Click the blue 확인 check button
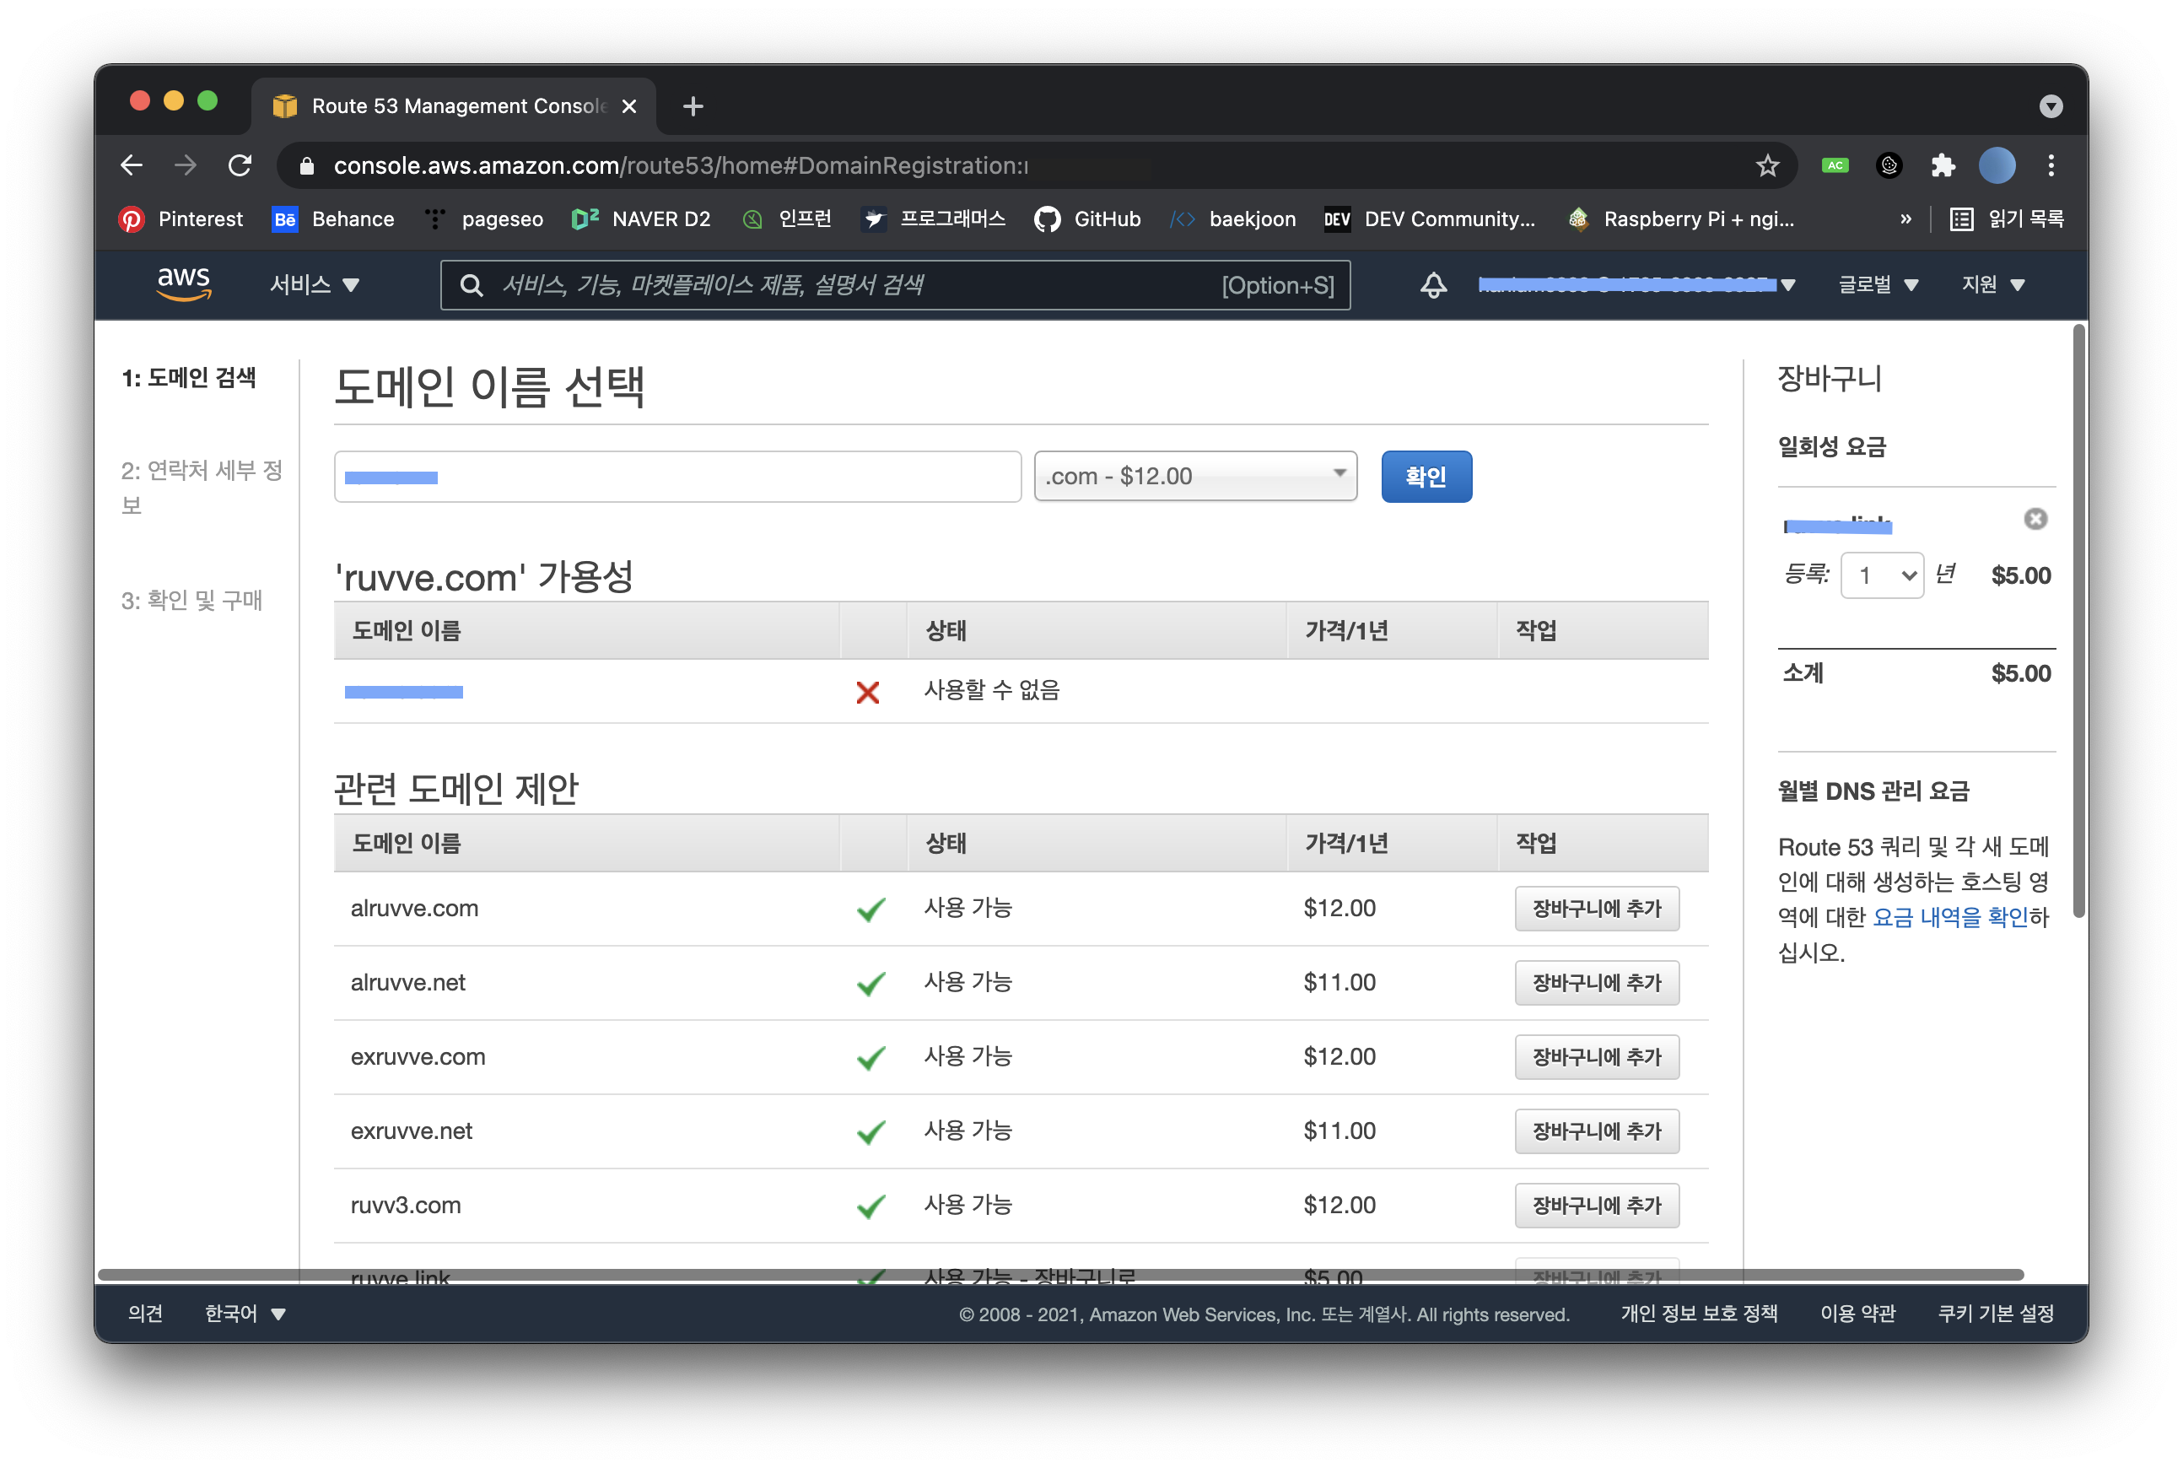 pos(1426,477)
